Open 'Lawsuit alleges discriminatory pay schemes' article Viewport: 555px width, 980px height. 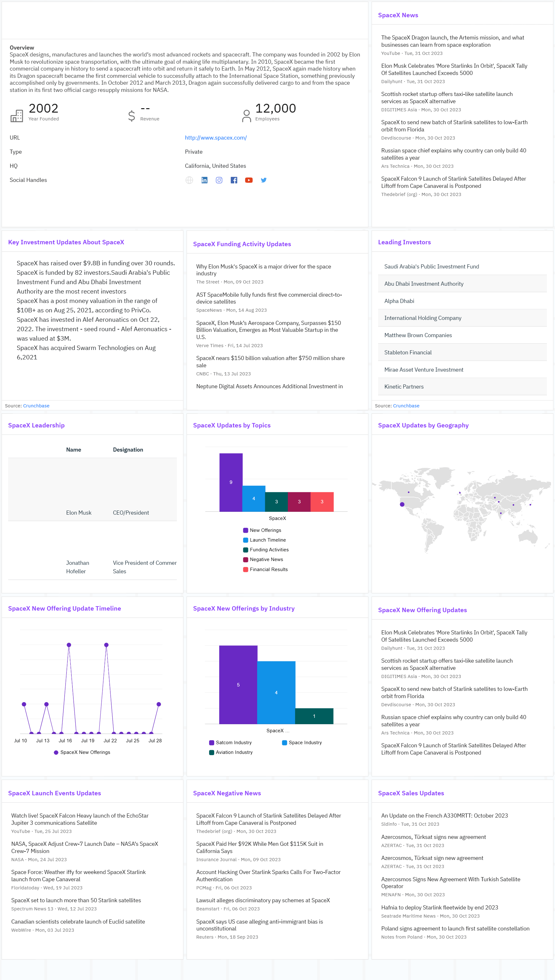[x=263, y=900]
